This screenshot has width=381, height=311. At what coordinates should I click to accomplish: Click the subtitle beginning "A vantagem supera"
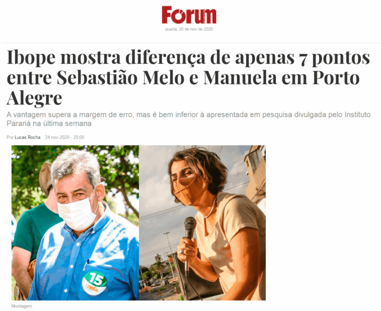pos(189,119)
